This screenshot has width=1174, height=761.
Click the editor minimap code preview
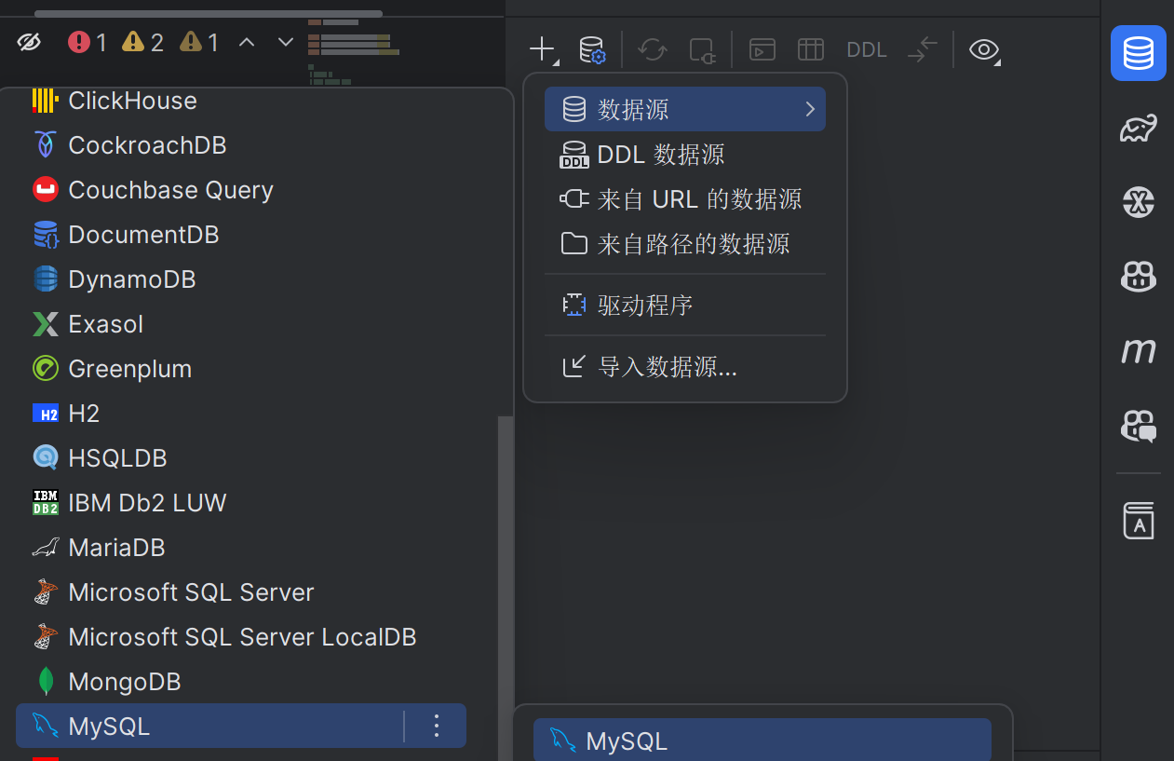354,51
